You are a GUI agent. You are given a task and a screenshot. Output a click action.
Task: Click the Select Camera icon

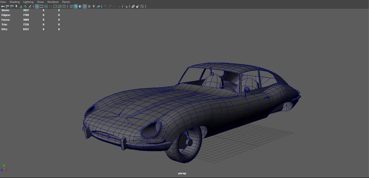coord(3,6)
